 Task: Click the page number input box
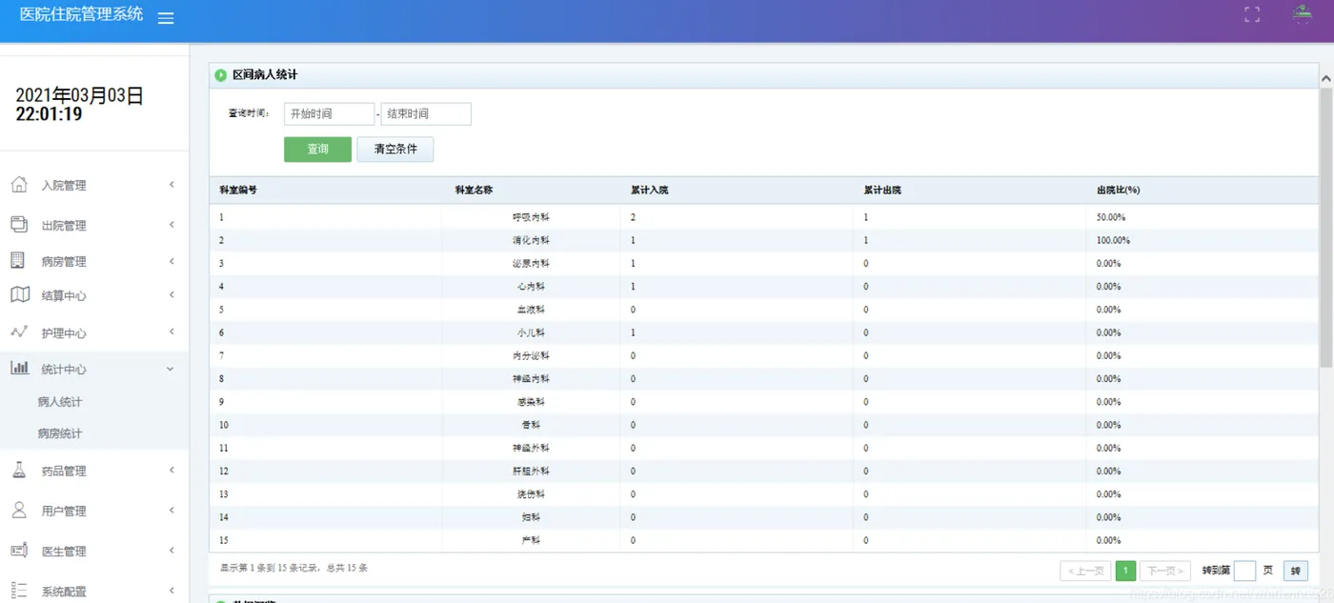coord(1244,571)
